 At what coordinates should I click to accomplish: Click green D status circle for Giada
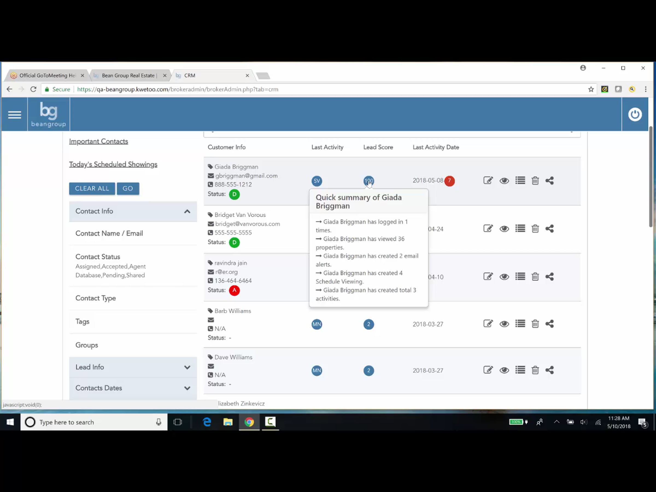234,194
